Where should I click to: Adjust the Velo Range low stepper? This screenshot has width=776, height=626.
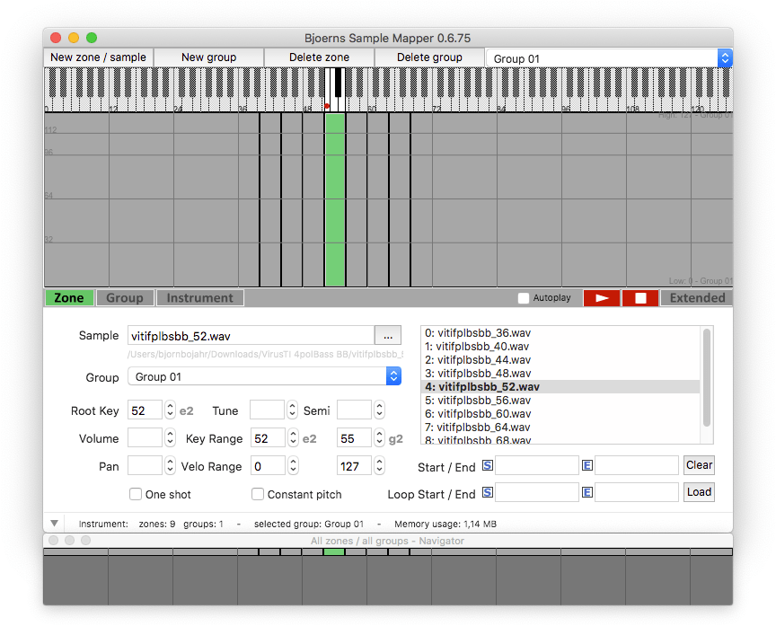(293, 465)
